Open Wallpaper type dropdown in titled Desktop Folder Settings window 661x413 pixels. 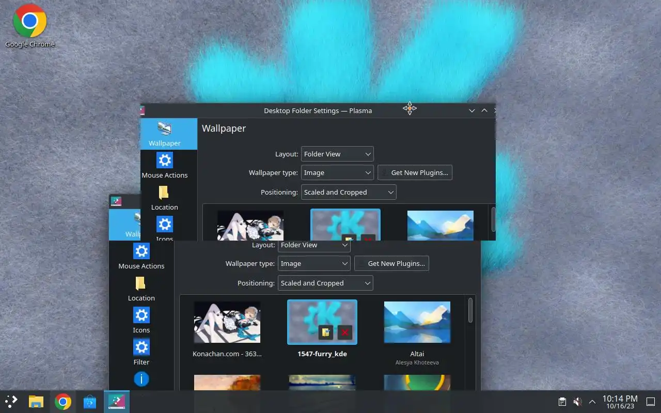click(337, 172)
